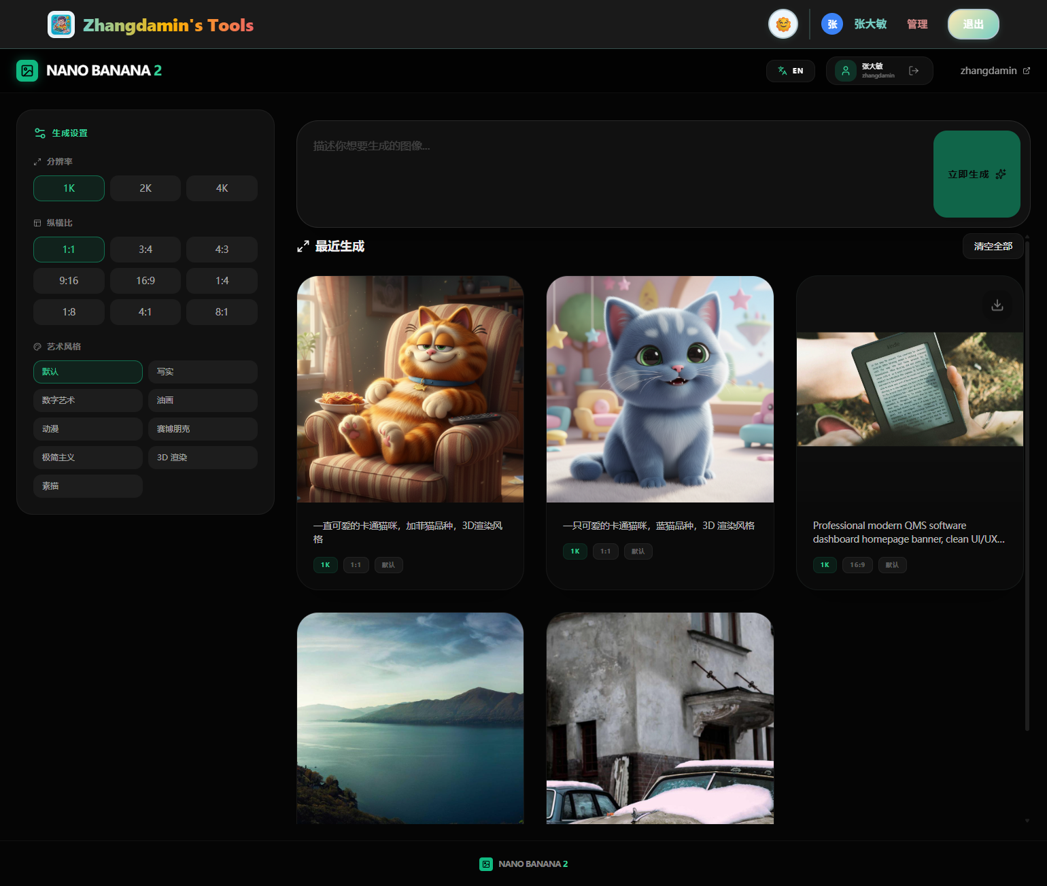Download the Kindle image using download icon
Screen dimensions: 1047x886
point(997,305)
